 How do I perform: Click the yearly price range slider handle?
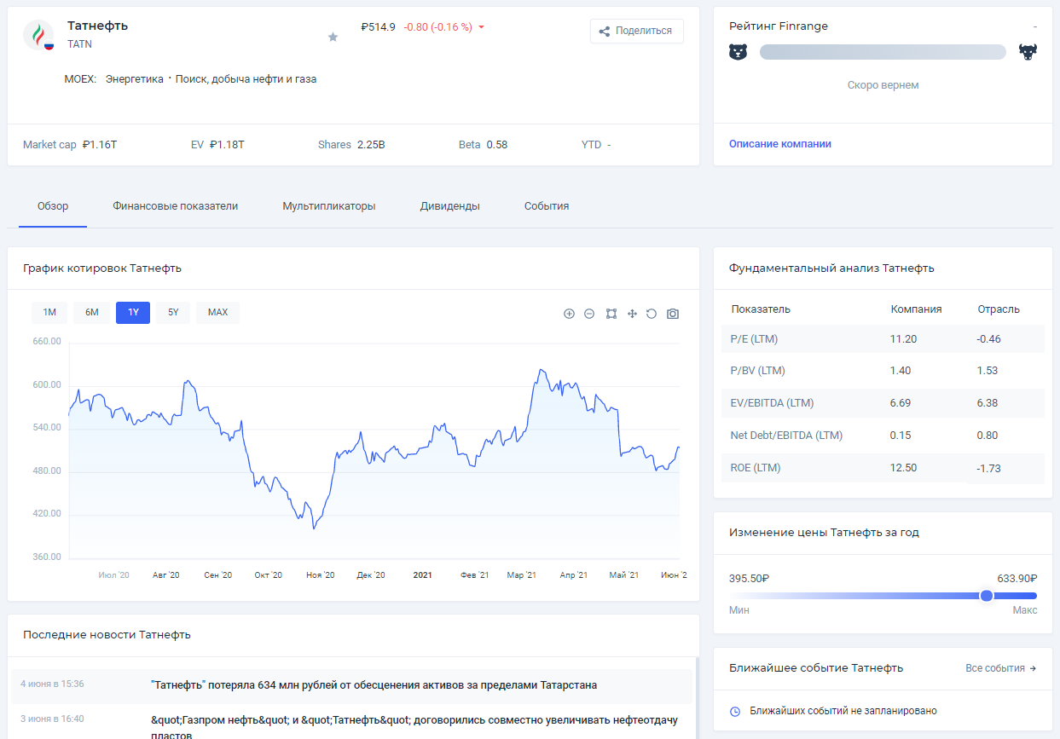pos(987,596)
